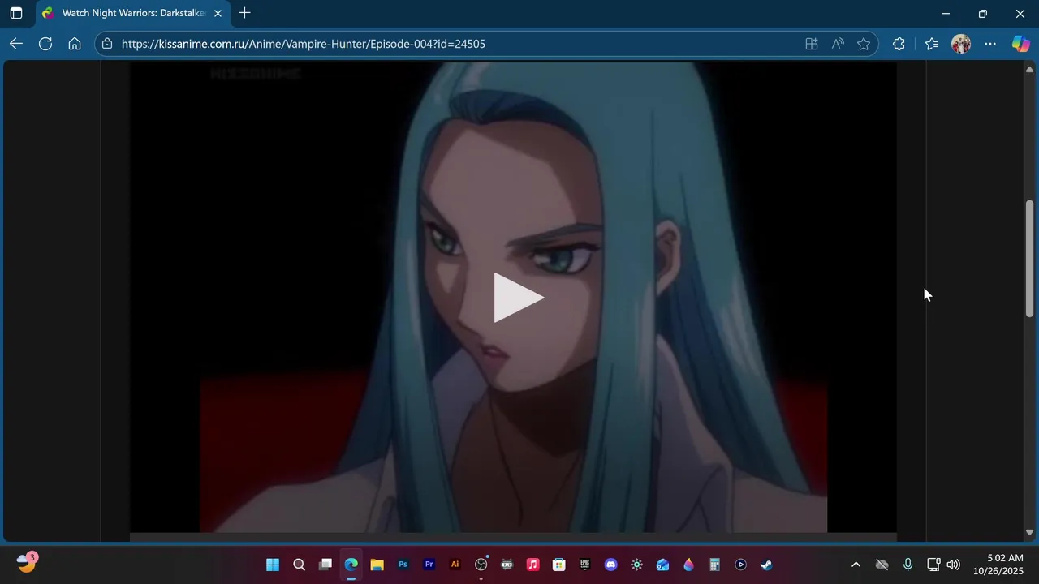
Task: Activate Read aloud in address bar
Action: 838,44
